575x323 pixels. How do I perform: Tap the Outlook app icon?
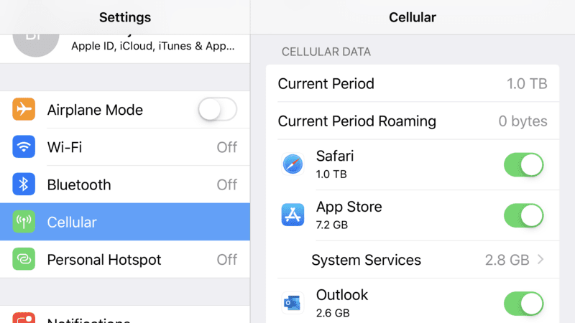pyautogui.click(x=293, y=303)
